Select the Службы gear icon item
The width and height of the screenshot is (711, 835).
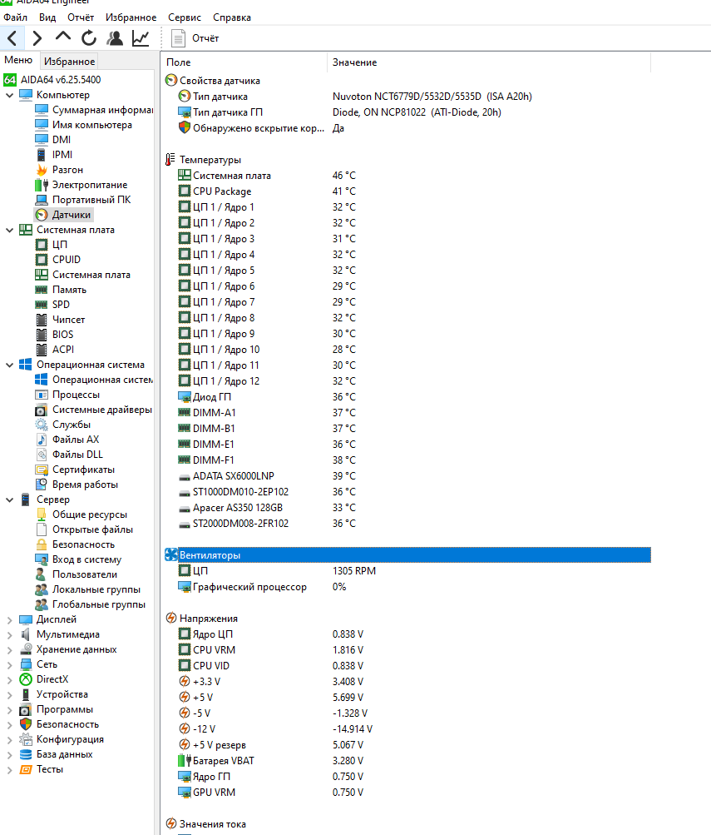pyautogui.click(x=62, y=425)
